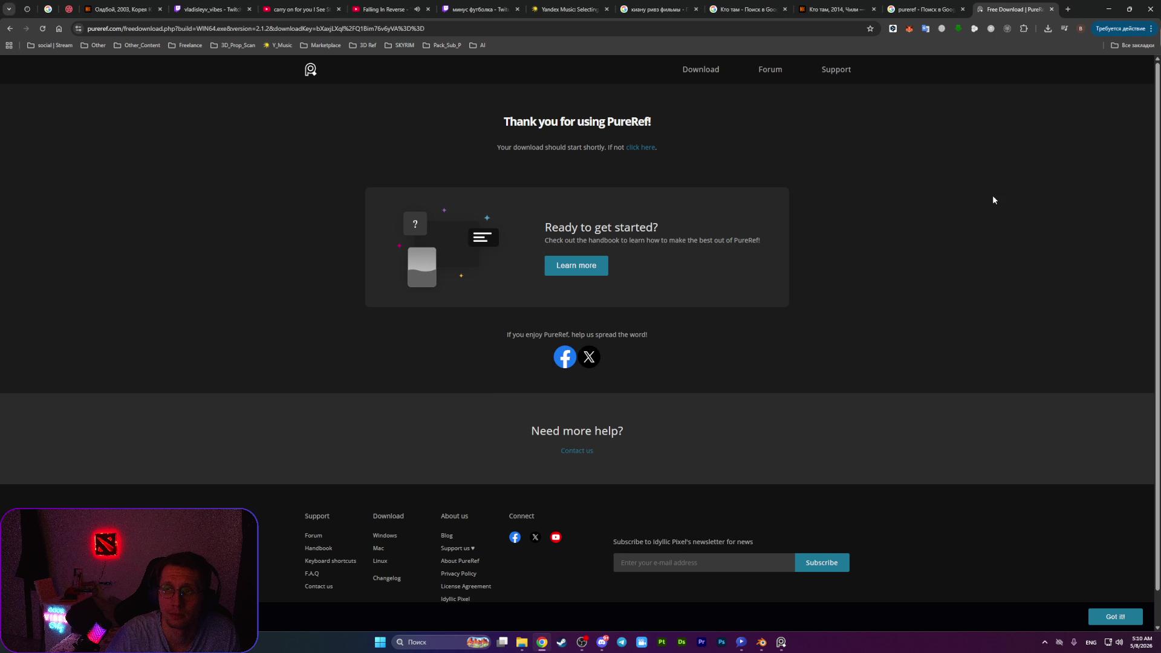Open the small Facebook icon under Connect
This screenshot has height=653, width=1161.
click(515, 537)
